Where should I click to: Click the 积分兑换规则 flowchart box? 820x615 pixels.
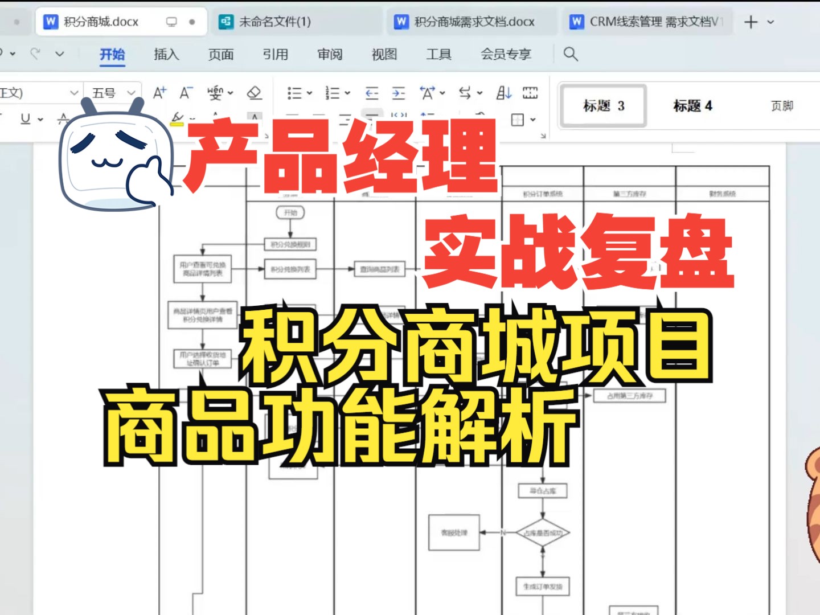click(x=290, y=244)
